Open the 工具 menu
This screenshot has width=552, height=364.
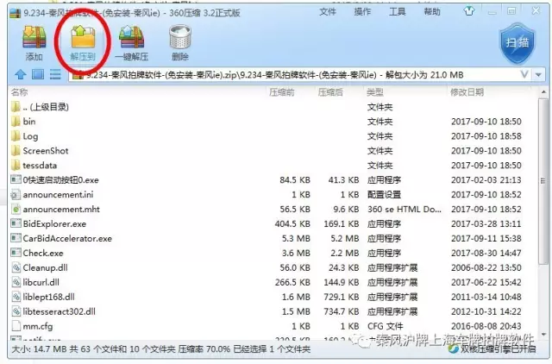[x=397, y=11]
